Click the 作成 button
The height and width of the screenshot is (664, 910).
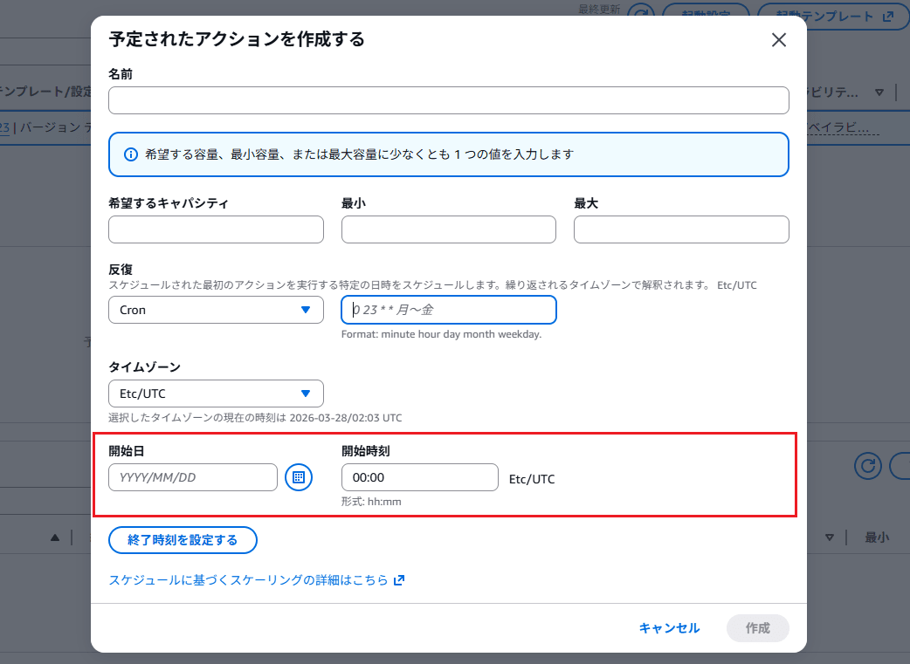tap(757, 628)
